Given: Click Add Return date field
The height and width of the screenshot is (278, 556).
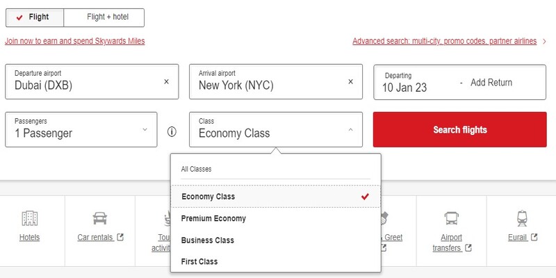Looking at the screenshot, I should click(491, 82).
